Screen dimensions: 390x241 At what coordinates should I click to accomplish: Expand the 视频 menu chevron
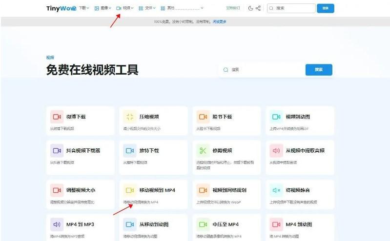(x=132, y=8)
